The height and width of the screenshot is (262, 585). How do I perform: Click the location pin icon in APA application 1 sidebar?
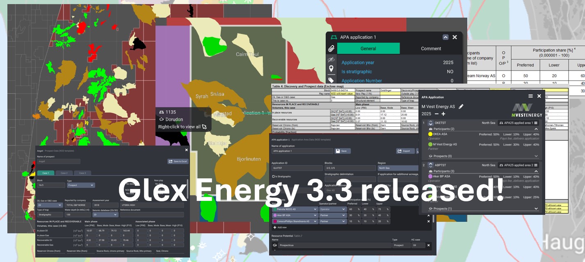click(331, 69)
